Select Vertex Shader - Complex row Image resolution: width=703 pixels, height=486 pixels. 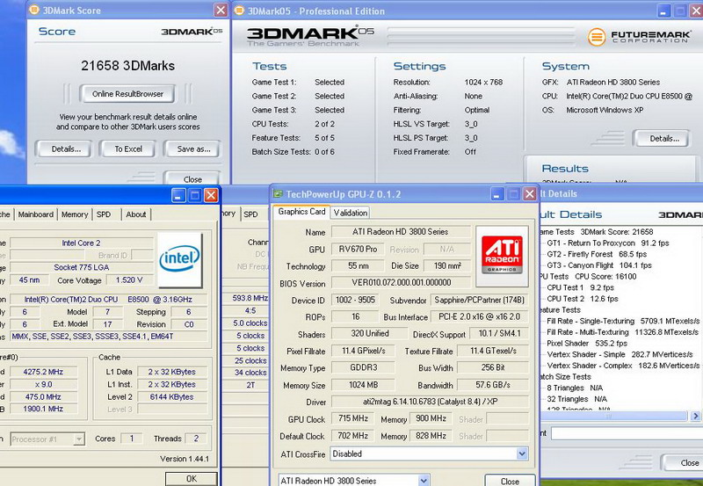623,366
